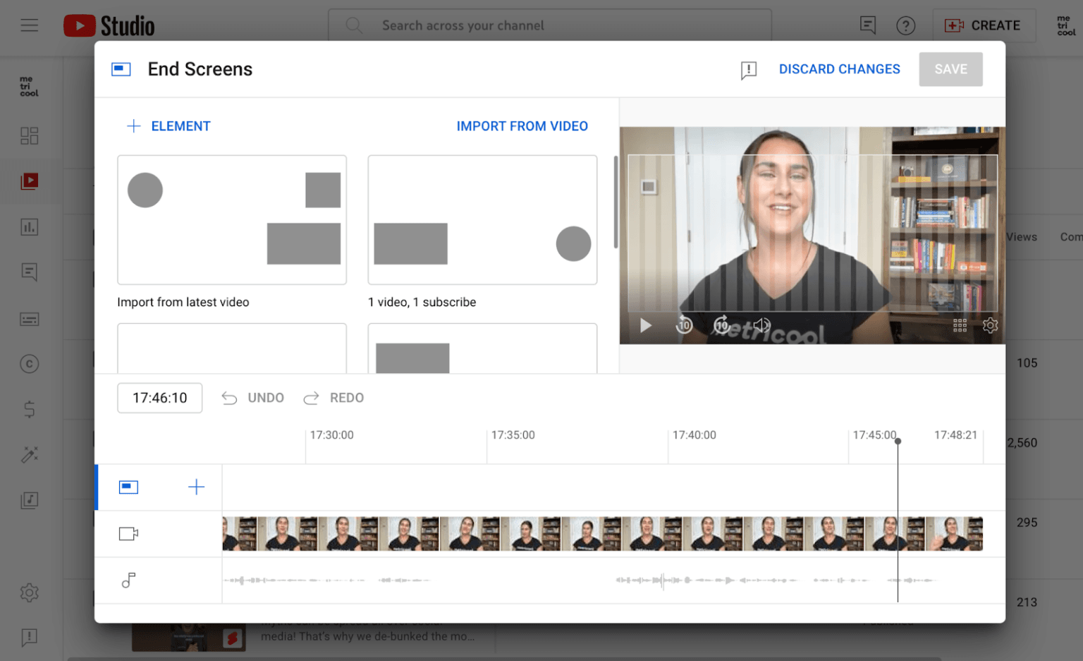This screenshot has width=1083, height=661.
Task: Expand the main navigation with the hamburger icon
Action: click(29, 25)
